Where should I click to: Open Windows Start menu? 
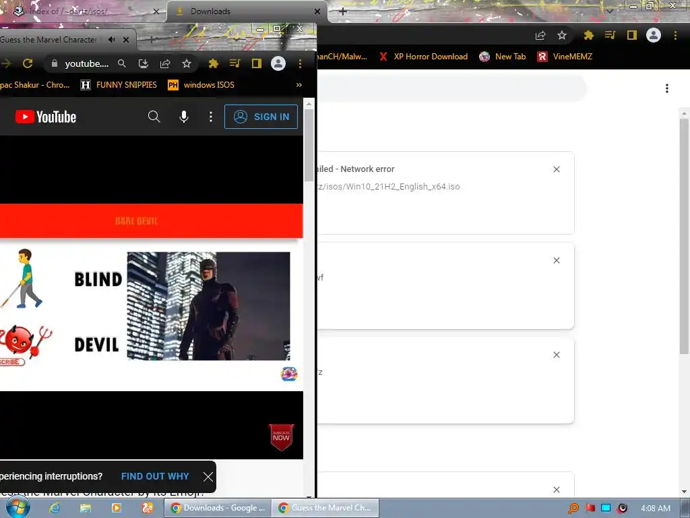pyautogui.click(x=18, y=508)
